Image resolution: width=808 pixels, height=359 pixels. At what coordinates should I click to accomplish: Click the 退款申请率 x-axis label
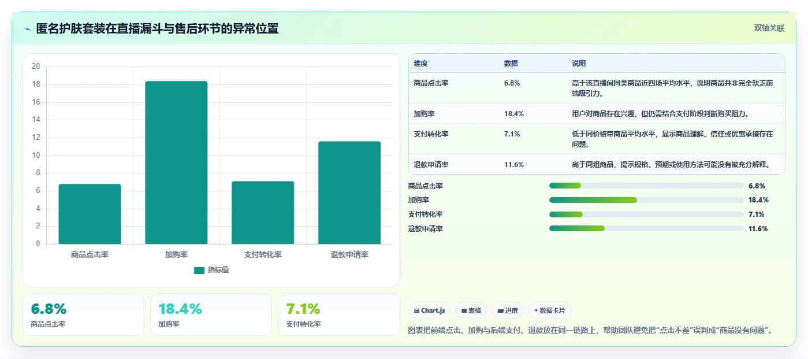click(x=349, y=254)
